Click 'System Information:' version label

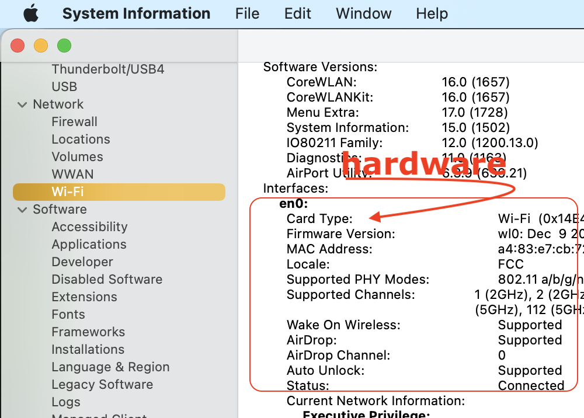click(348, 128)
